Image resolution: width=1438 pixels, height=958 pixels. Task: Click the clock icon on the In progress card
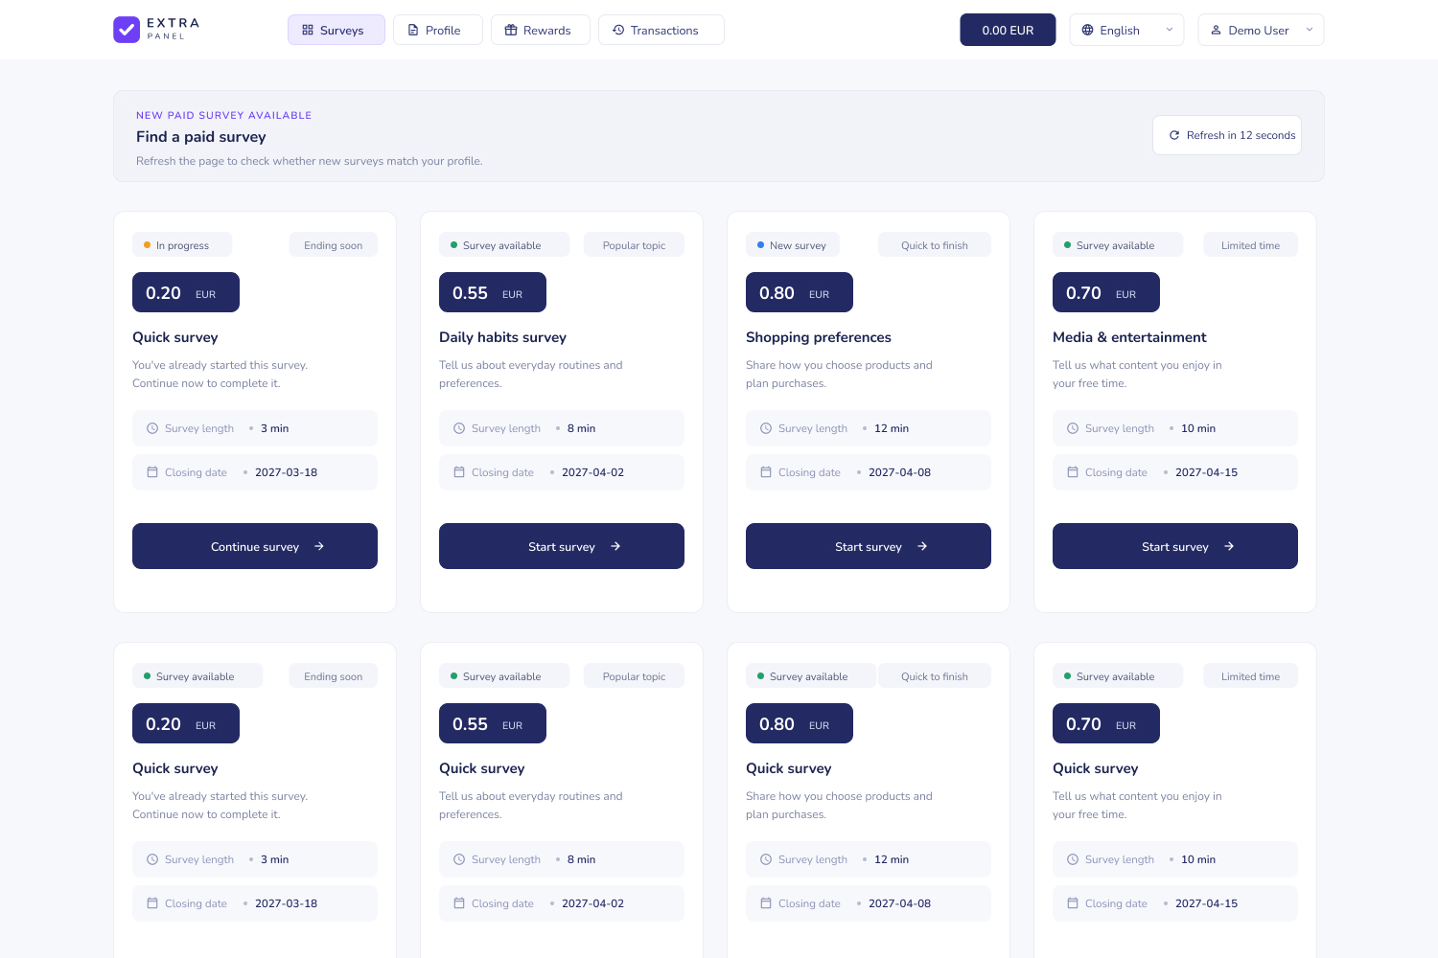(152, 428)
